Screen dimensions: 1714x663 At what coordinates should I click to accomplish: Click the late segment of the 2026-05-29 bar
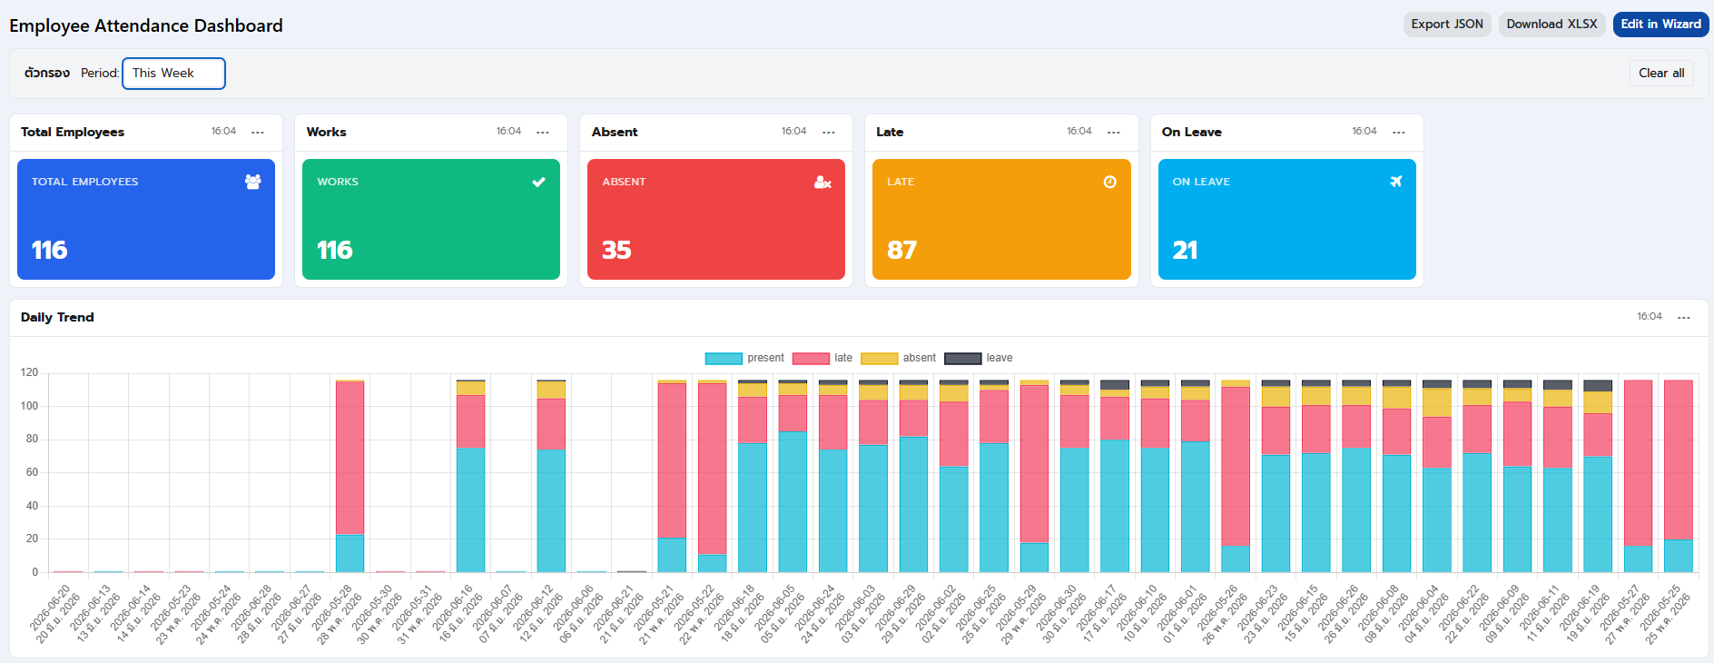[x=1034, y=464]
